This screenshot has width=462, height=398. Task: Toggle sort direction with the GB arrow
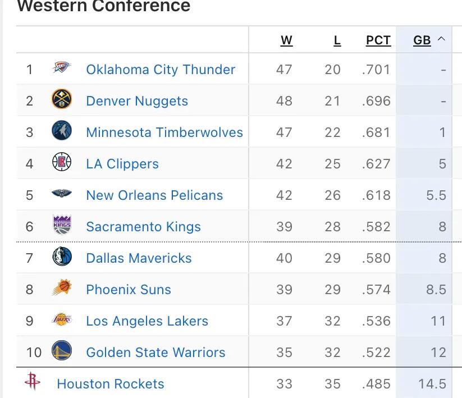(x=441, y=39)
